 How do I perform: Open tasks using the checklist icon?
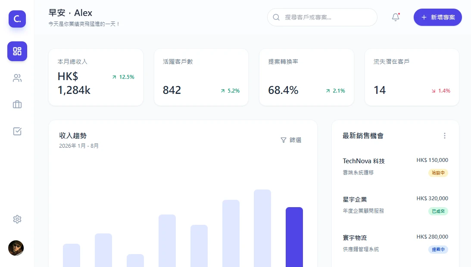(17, 131)
